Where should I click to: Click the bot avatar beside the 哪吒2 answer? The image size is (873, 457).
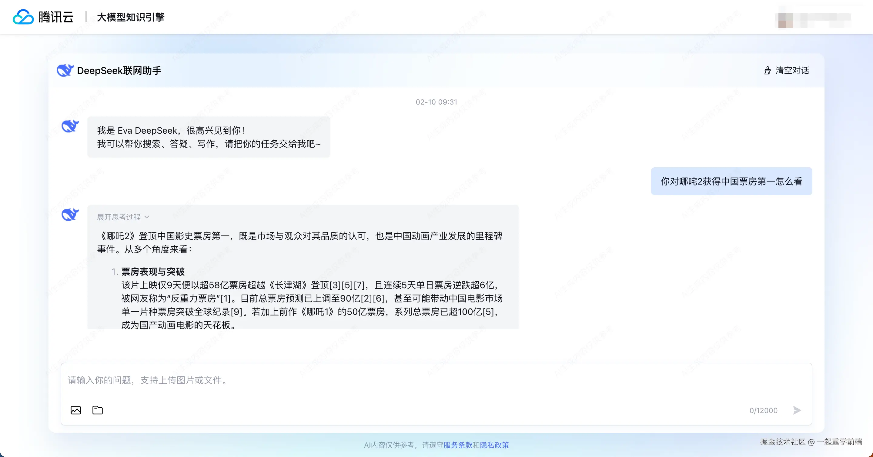(70, 215)
